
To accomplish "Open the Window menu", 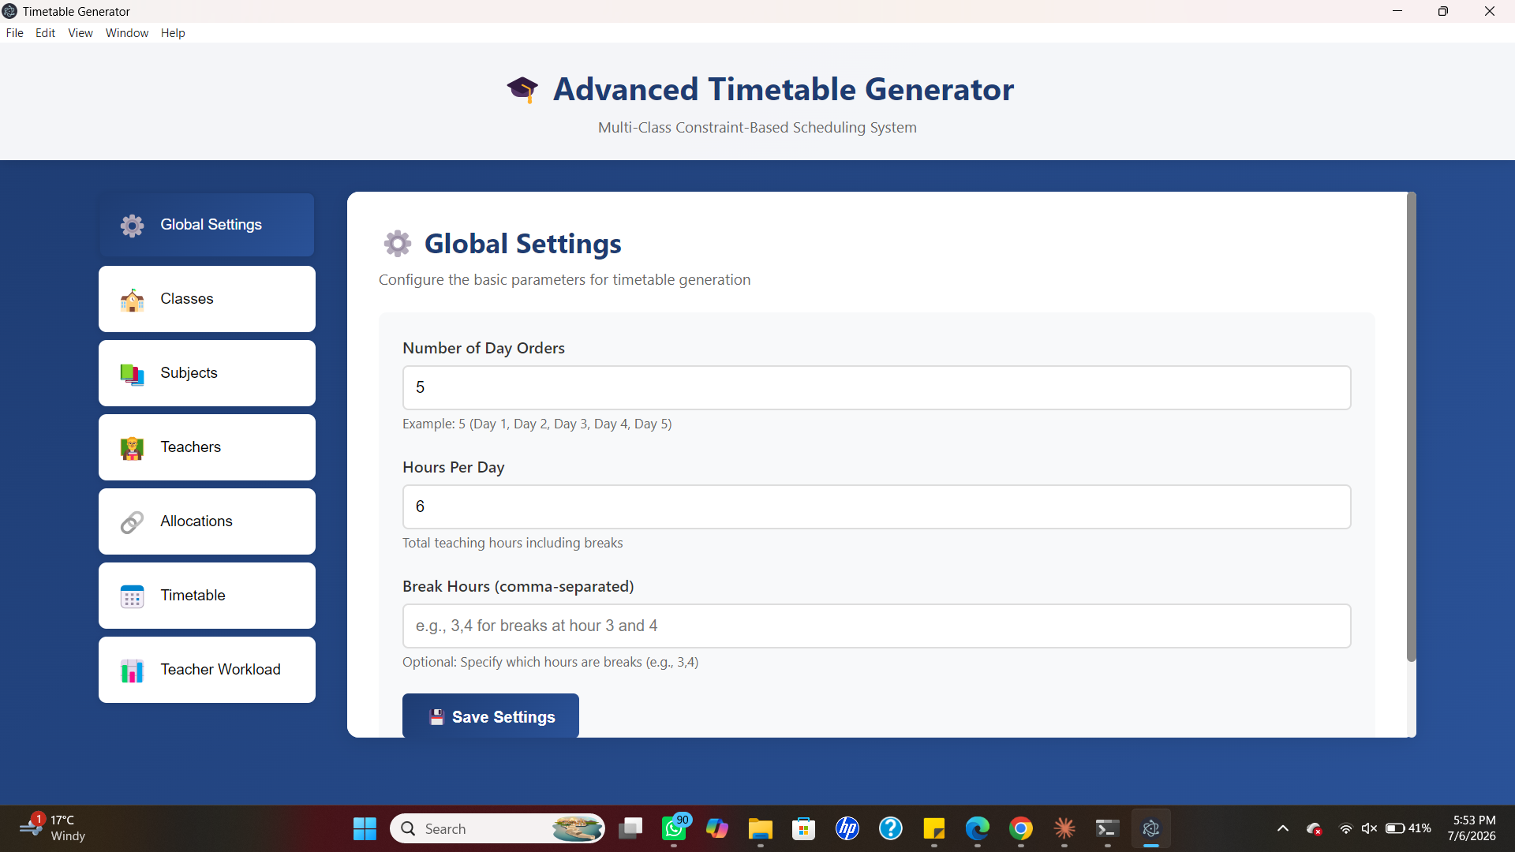I will (x=127, y=33).
